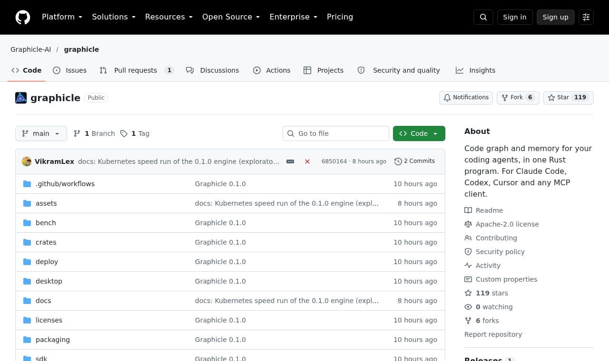Viewport: 609px width, 361px height.
Task: Click the graphicle repository avatar logo
Action: (x=21, y=98)
